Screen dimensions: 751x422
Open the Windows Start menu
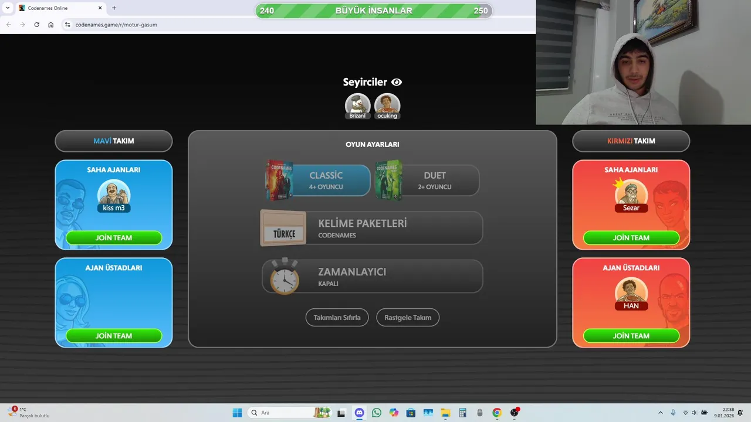point(237,413)
